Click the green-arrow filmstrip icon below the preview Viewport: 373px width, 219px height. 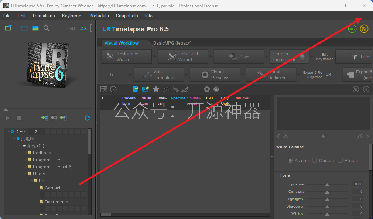point(44,118)
